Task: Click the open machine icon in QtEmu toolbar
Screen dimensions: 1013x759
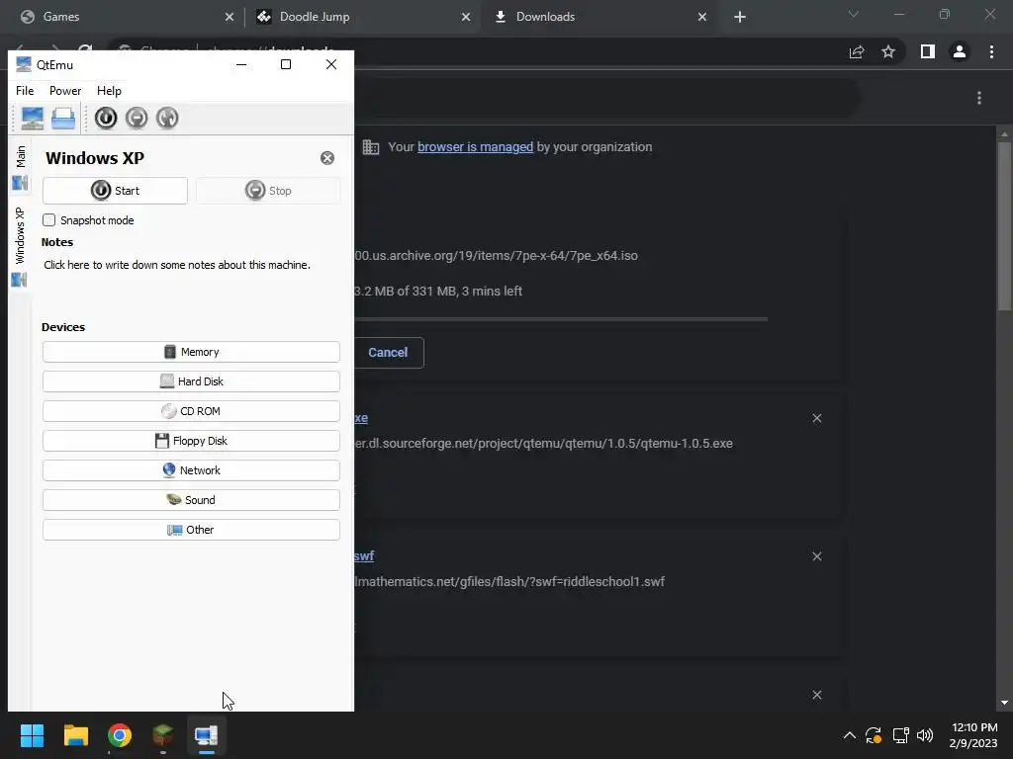Action: 63,119
